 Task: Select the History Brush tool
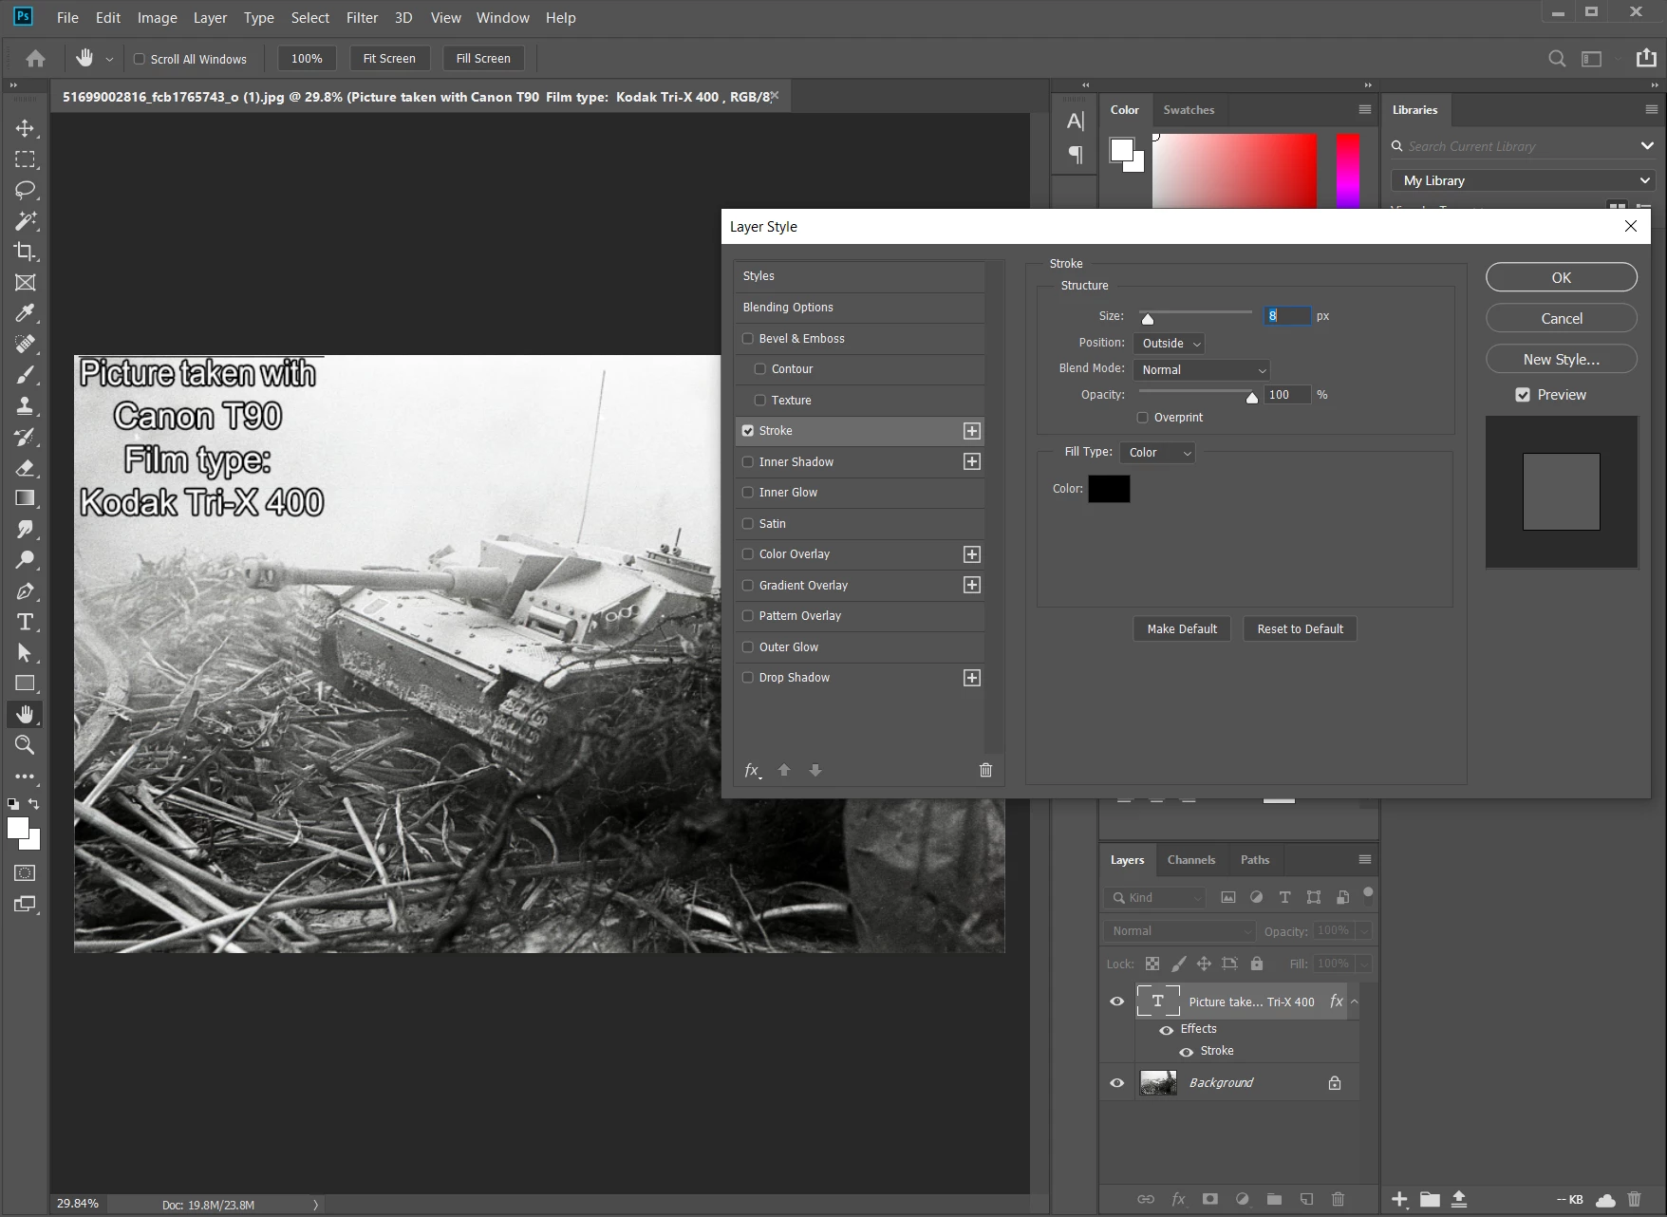[26, 437]
